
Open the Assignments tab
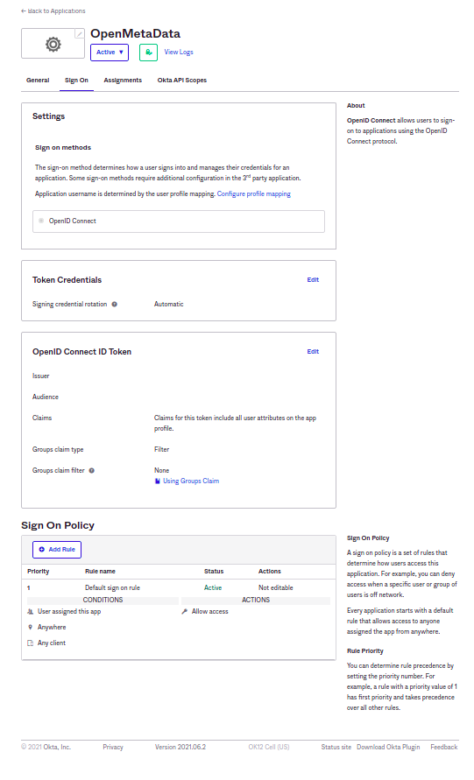coord(123,80)
